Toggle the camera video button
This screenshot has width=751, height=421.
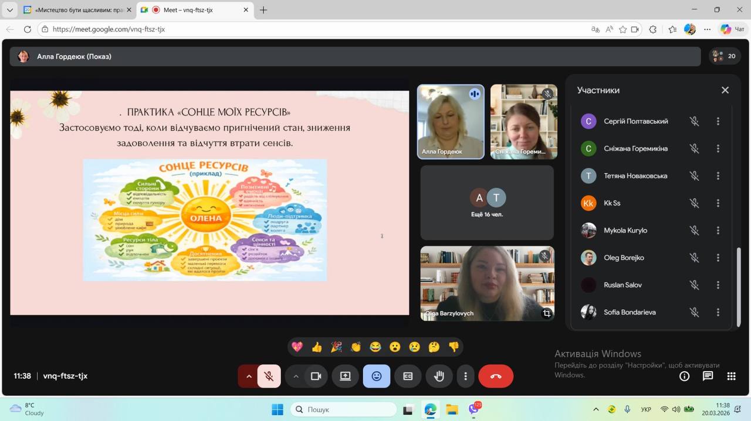(316, 376)
